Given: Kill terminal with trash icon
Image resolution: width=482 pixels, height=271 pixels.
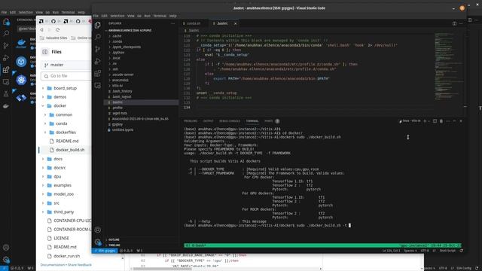Looking at the screenshot, I should point(441,121).
